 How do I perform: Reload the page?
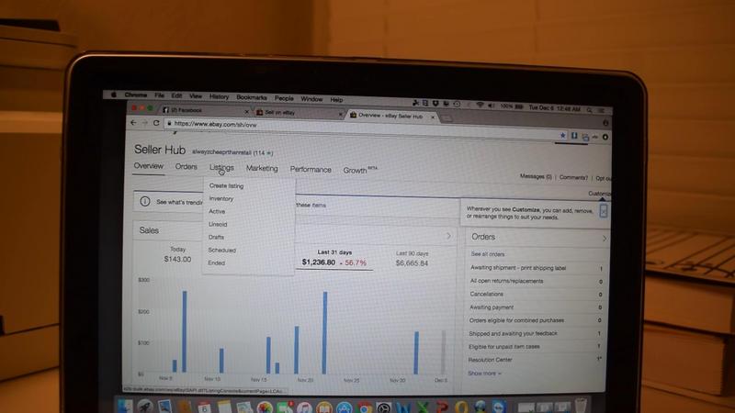tap(156, 123)
